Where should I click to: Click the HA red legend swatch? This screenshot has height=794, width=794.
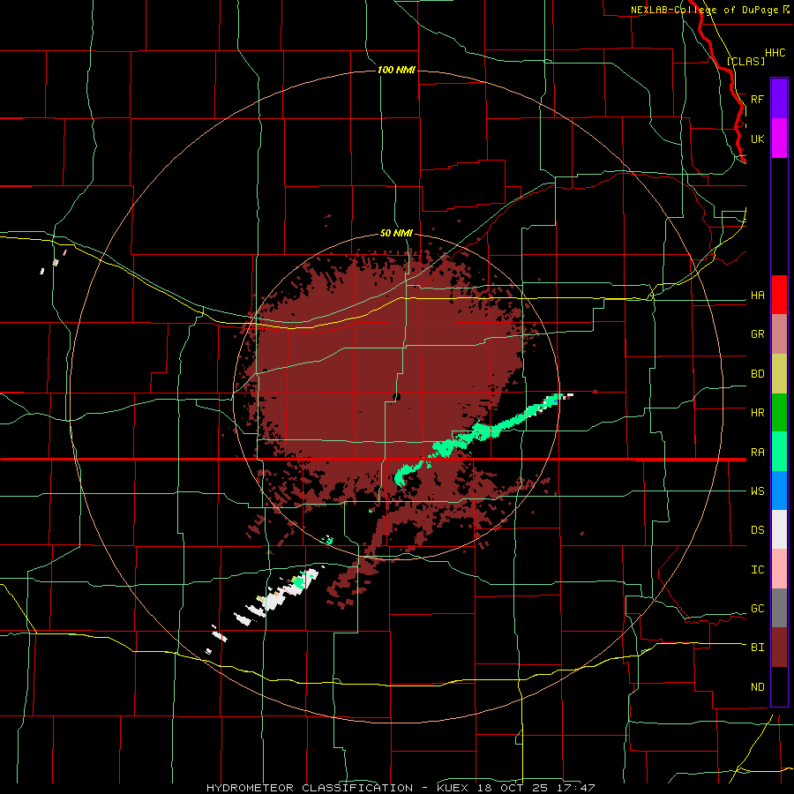[779, 295]
